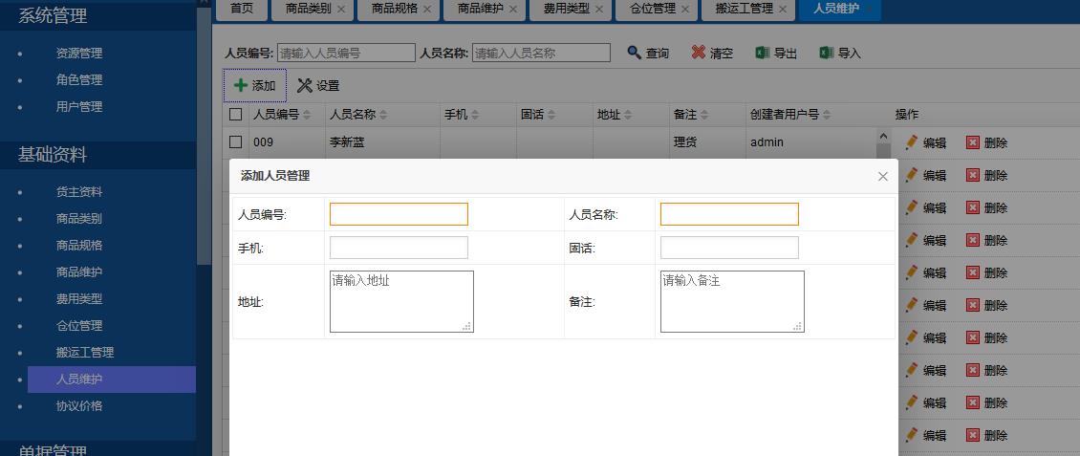Switch to the 首页 tab
This screenshot has width=1080, height=456.
242,9
